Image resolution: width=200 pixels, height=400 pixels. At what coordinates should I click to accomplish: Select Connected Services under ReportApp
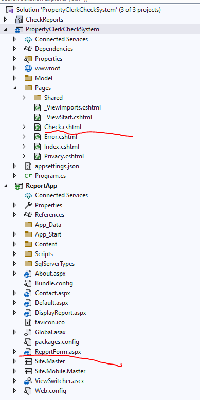point(61,195)
